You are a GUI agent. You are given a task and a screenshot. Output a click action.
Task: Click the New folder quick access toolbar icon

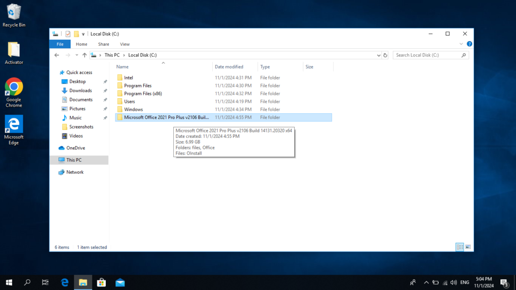pyautogui.click(x=77, y=34)
